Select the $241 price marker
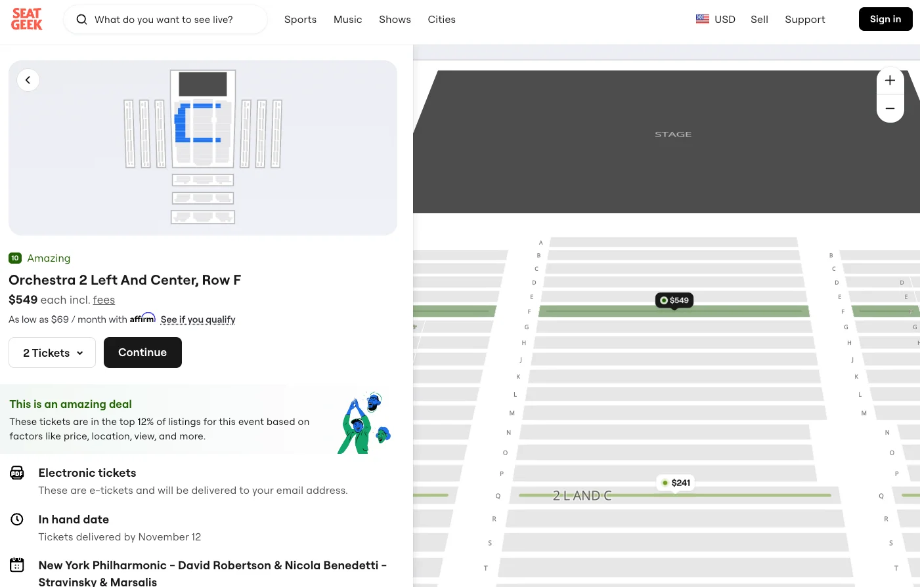Viewport: 920px width, 587px height. point(676,483)
